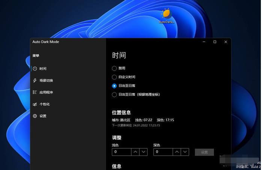Increase the 浅色 offset with up arrow
The image size is (262, 170).
click(135, 152)
